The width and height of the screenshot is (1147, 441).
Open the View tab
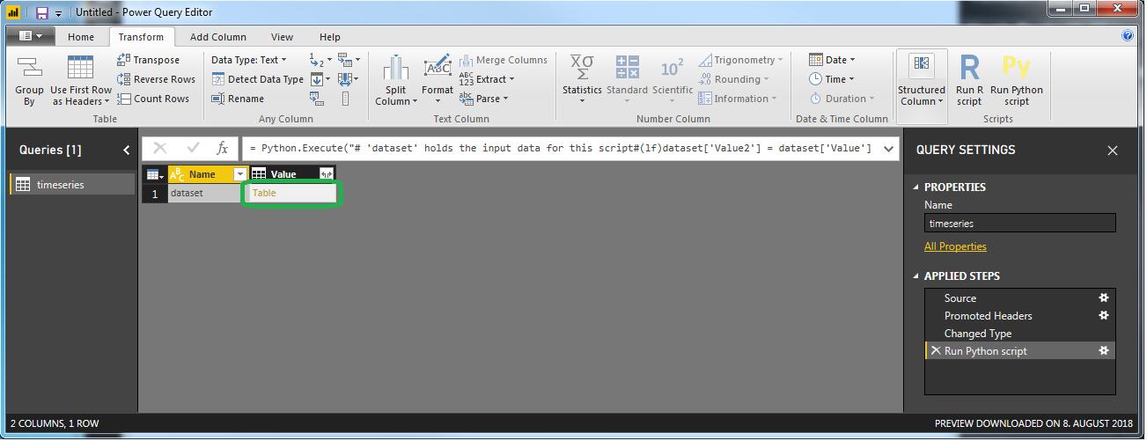tap(282, 37)
